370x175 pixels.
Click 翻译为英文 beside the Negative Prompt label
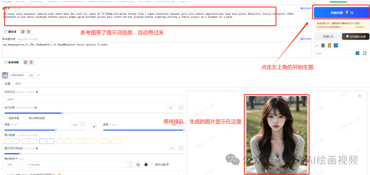pos(306,39)
